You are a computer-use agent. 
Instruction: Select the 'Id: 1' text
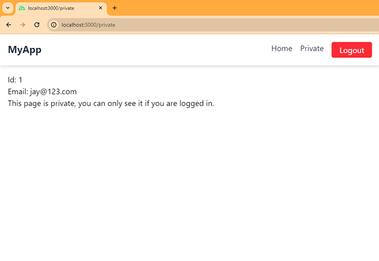pyautogui.click(x=15, y=80)
